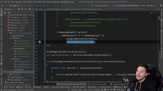Click the Forward navigation arrow

click(x=6, y=5)
